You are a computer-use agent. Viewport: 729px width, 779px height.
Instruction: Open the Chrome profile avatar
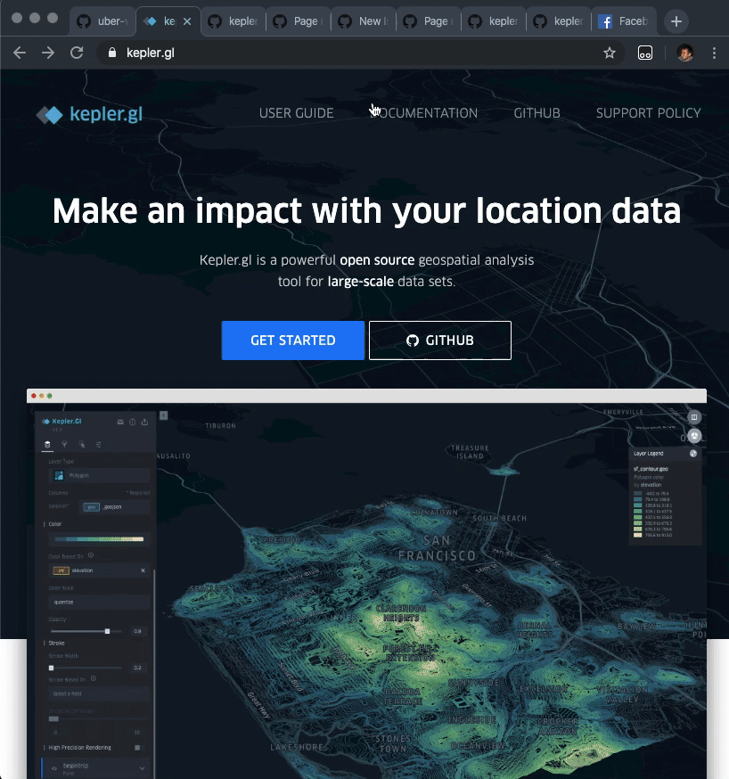[x=685, y=53]
